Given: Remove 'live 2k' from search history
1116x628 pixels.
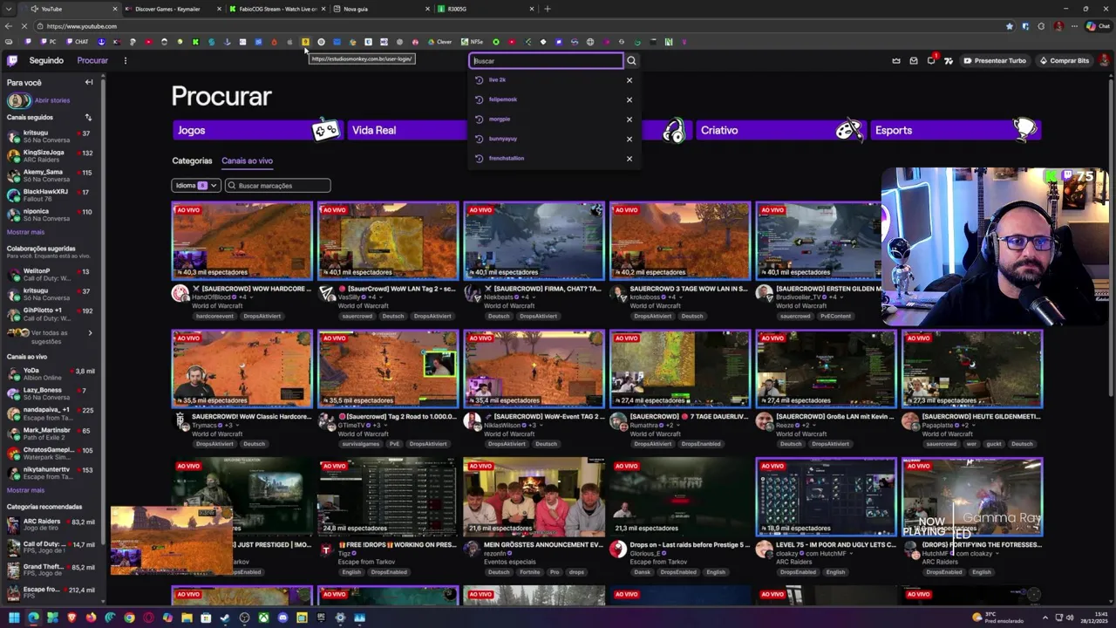Looking at the screenshot, I should point(629,80).
